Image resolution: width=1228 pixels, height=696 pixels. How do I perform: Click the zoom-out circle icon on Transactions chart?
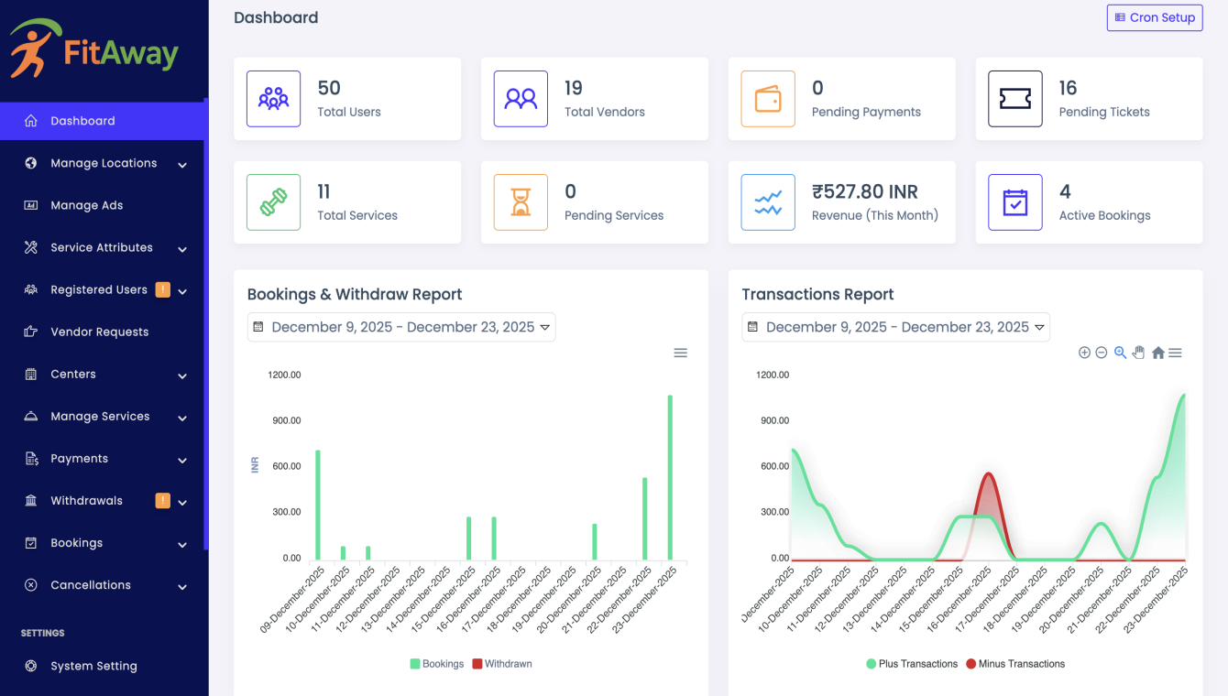1102,353
